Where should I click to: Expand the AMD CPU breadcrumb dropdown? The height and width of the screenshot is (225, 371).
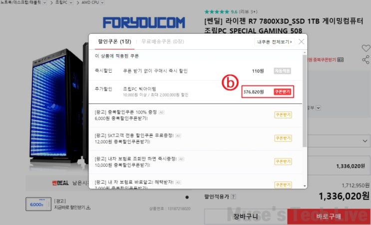[x=102, y=2]
